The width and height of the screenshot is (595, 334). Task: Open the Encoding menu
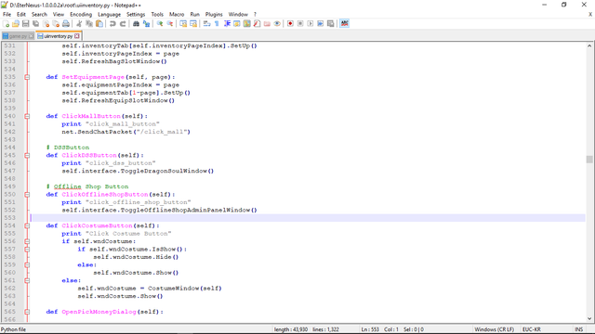tap(81, 15)
